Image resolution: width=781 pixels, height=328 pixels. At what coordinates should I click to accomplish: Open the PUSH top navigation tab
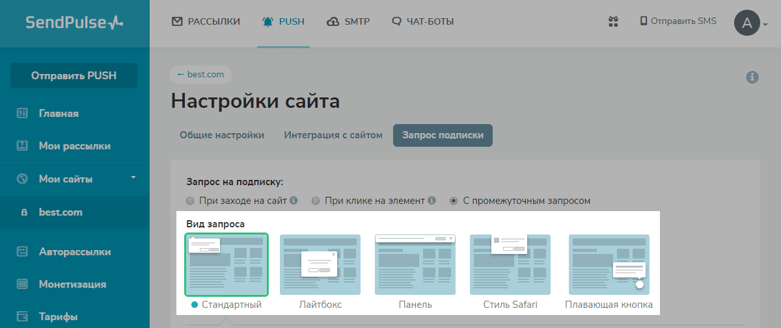pyautogui.click(x=283, y=21)
